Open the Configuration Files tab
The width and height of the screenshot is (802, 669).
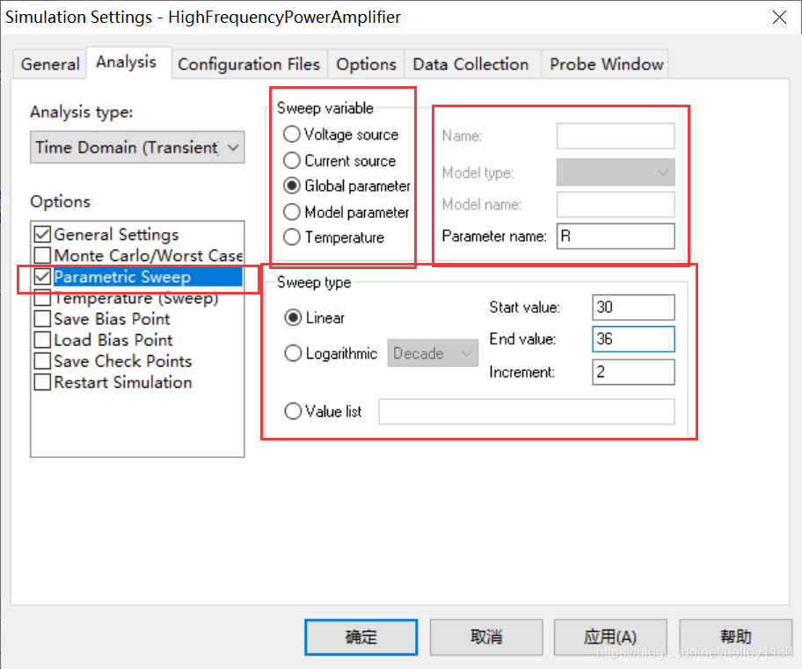249,64
